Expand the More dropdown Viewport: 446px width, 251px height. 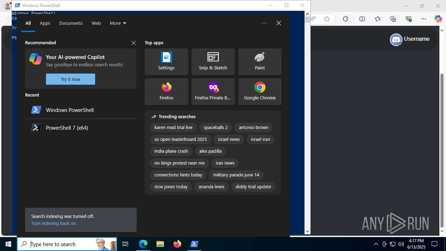coord(118,23)
